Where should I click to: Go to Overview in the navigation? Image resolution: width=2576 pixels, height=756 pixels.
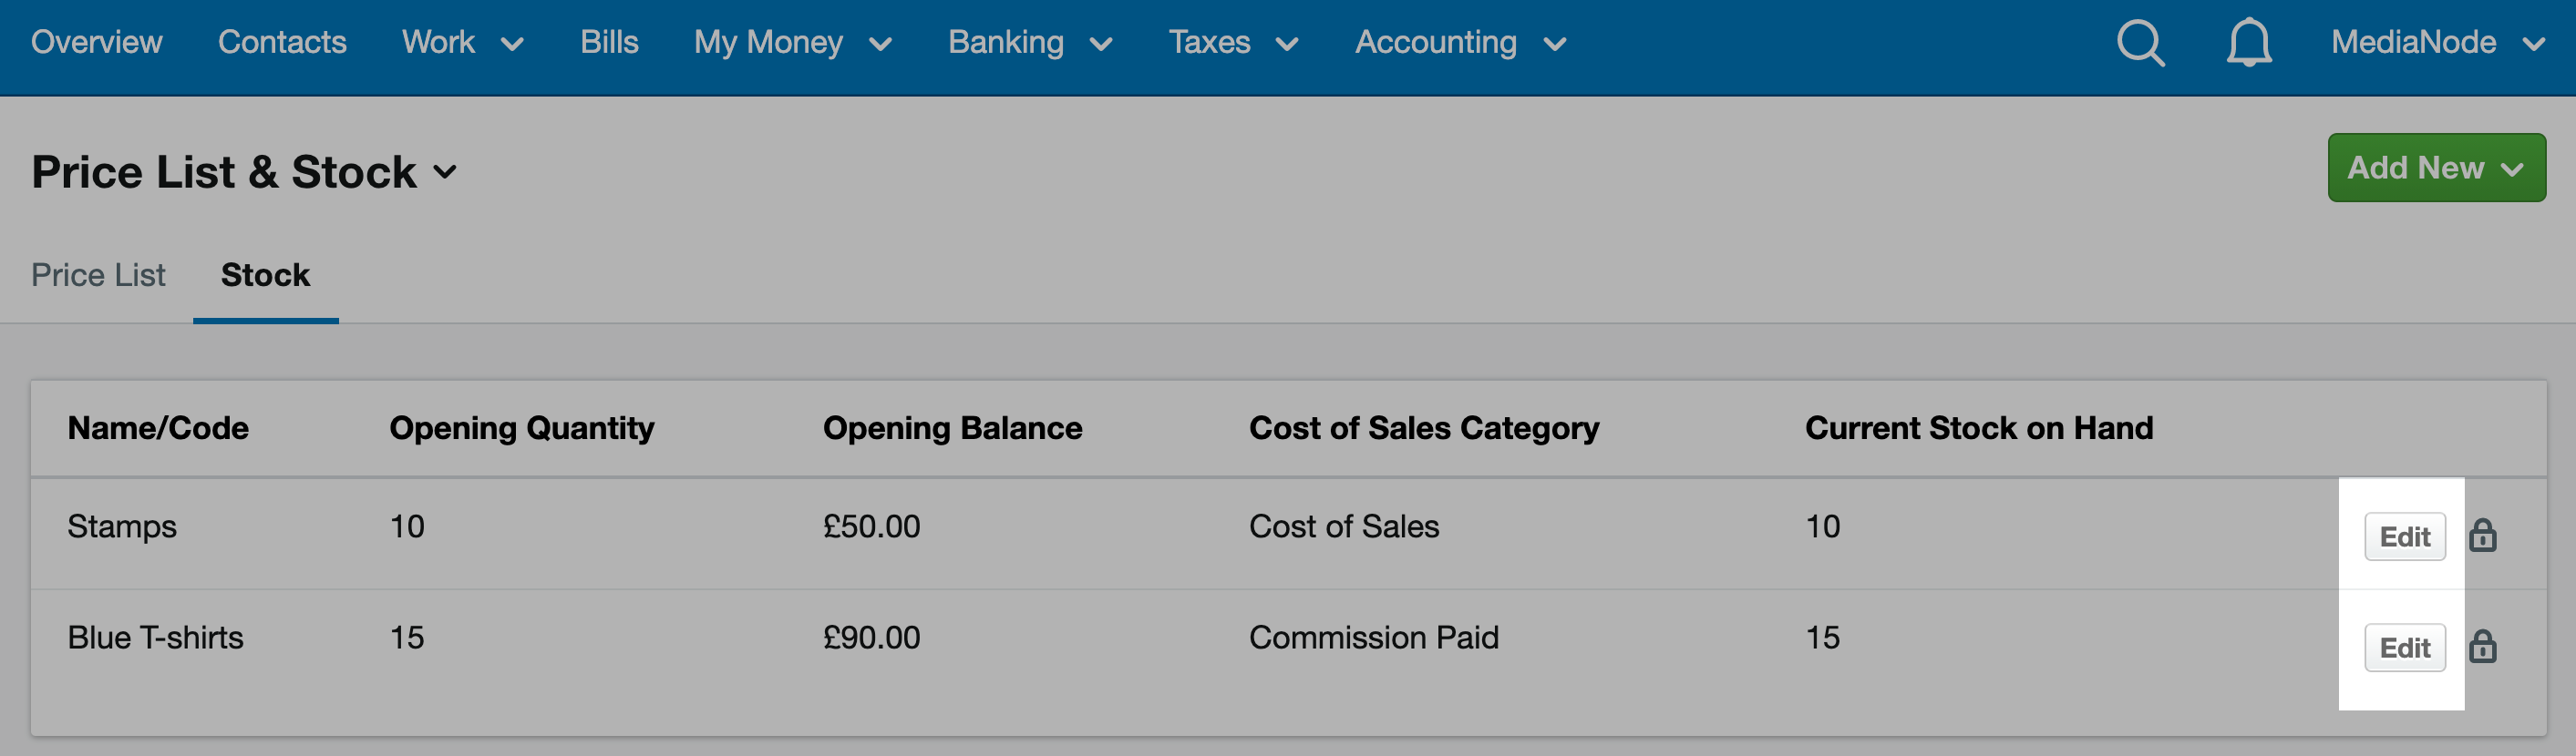[97, 42]
